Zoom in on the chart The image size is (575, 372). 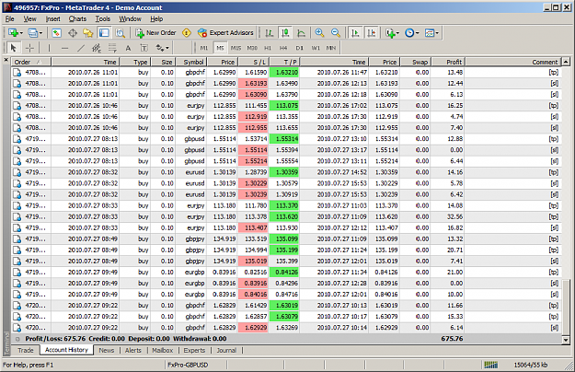coord(319,33)
